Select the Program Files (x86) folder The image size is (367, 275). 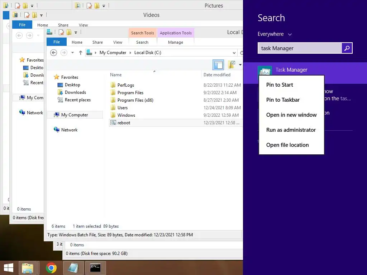pyautogui.click(x=135, y=100)
